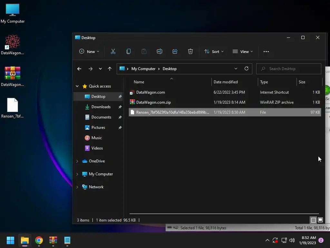Select DataWagon internet shortcut on desktop
Viewport: 330px width, 248px height.
(x=13, y=45)
